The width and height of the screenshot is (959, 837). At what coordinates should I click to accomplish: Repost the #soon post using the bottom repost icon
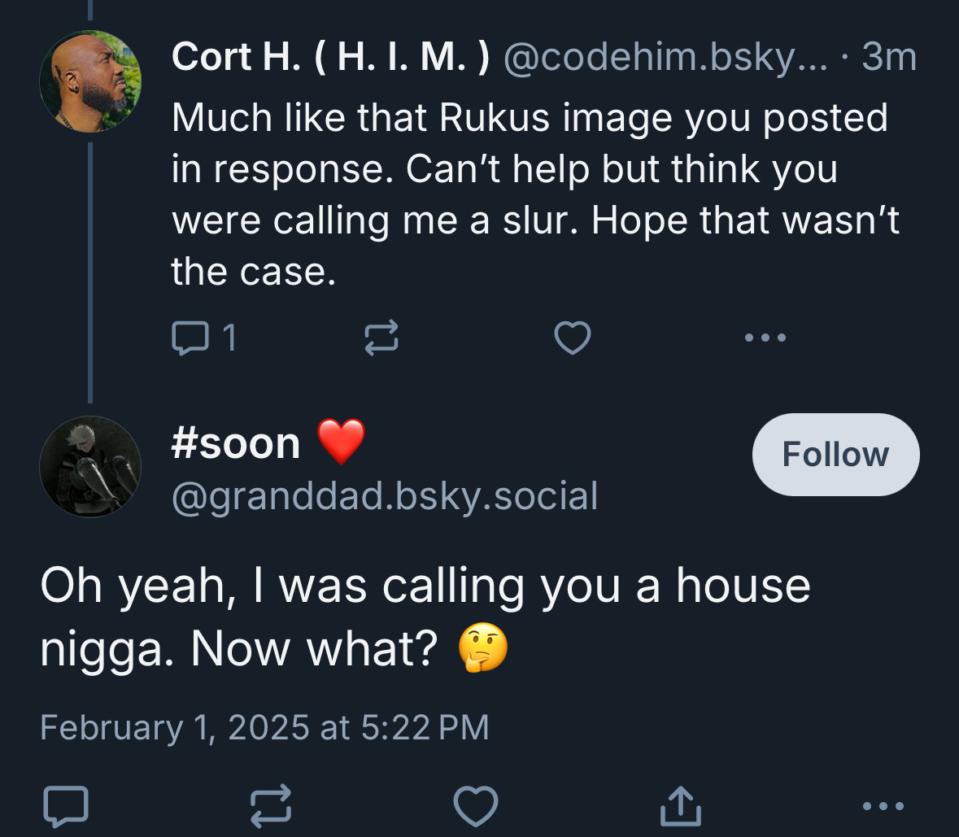tap(271, 806)
